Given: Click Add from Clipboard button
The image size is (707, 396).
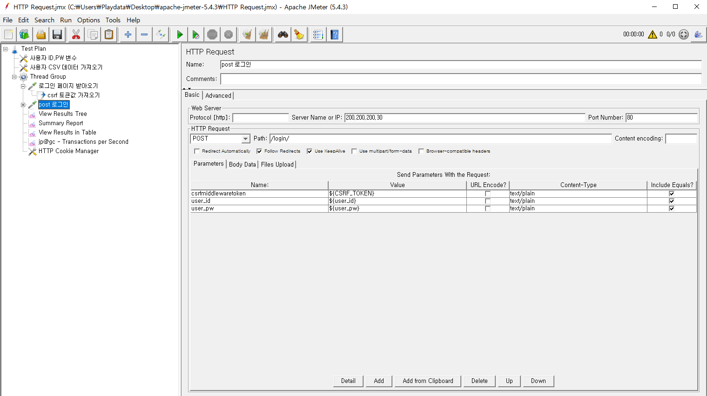Looking at the screenshot, I should (x=428, y=381).
